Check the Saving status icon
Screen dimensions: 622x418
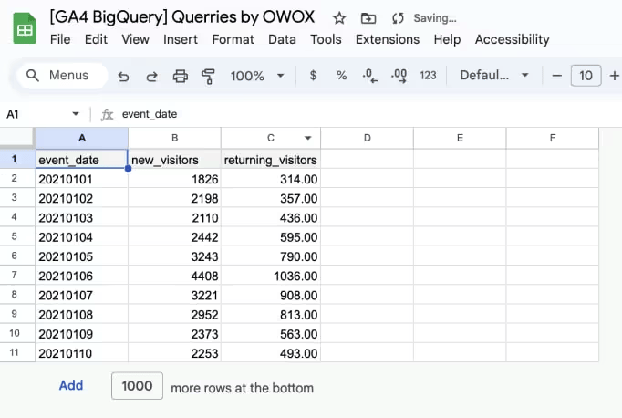398,18
